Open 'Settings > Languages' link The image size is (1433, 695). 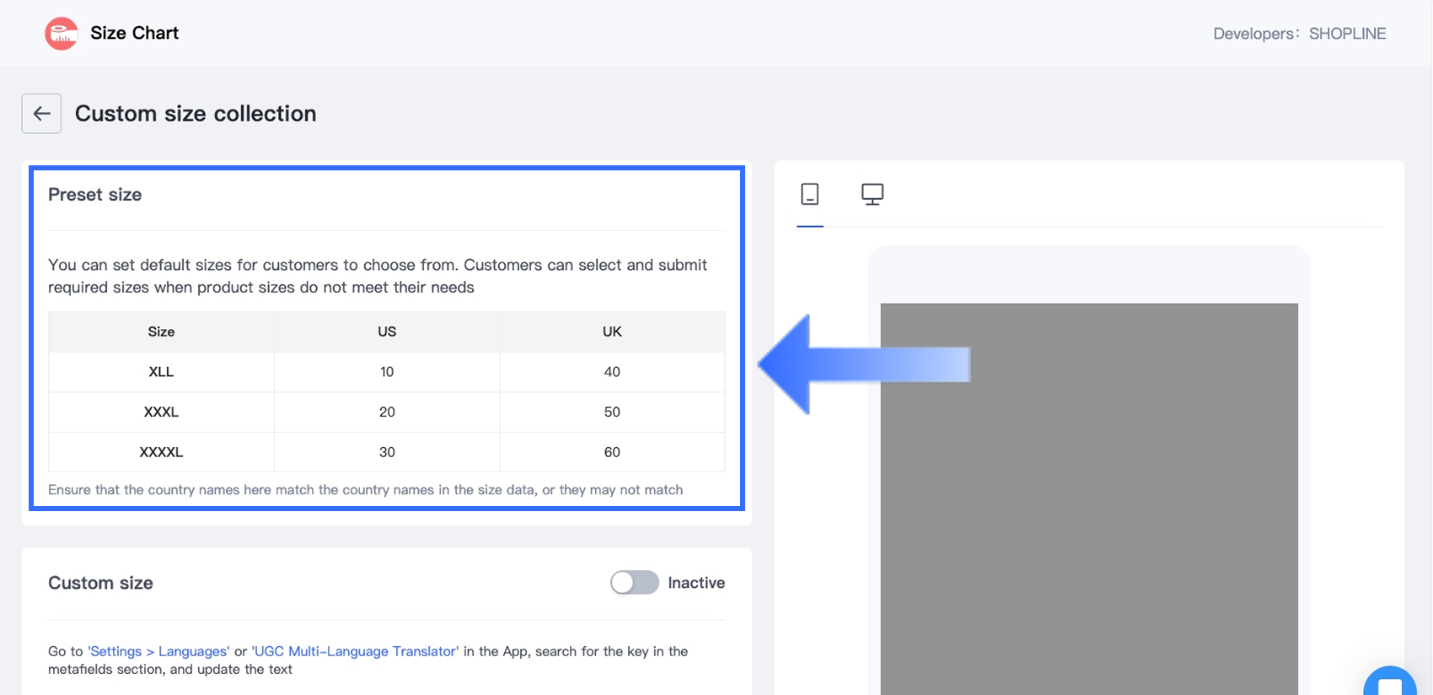[x=158, y=651]
